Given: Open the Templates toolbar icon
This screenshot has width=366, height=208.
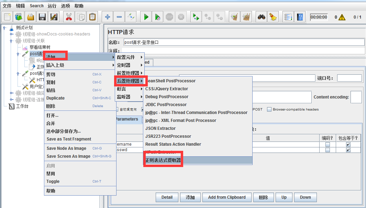Looking at the screenshot, I should coord(19,17).
